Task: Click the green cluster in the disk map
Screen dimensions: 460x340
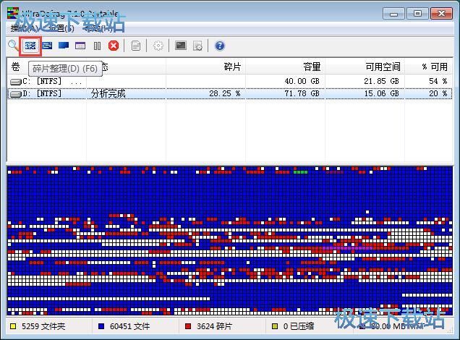Action: click(x=300, y=172)
